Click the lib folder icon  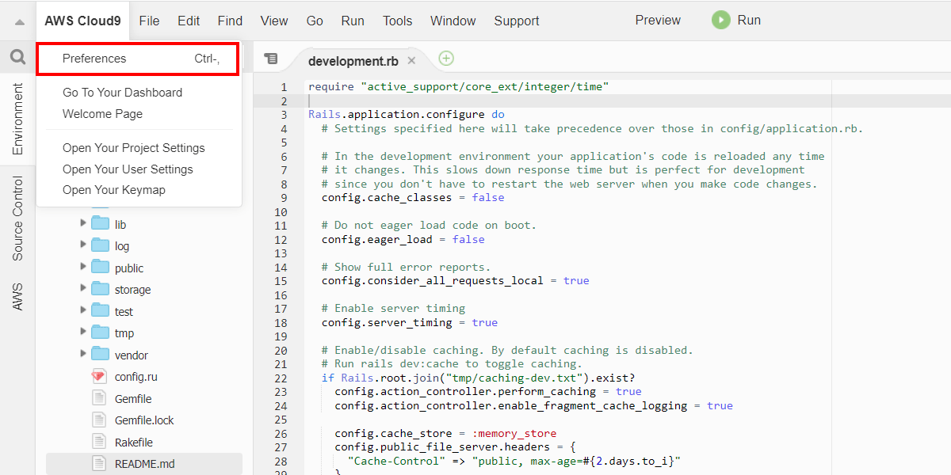[100, 224]
